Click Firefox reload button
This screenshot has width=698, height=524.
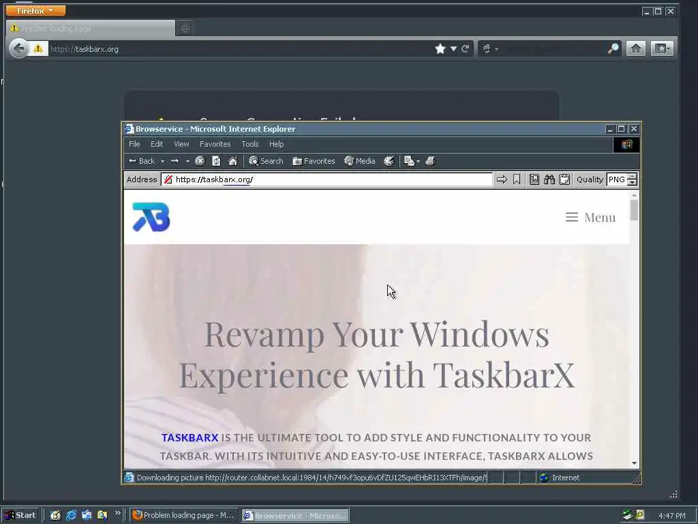tap(465, 49)
